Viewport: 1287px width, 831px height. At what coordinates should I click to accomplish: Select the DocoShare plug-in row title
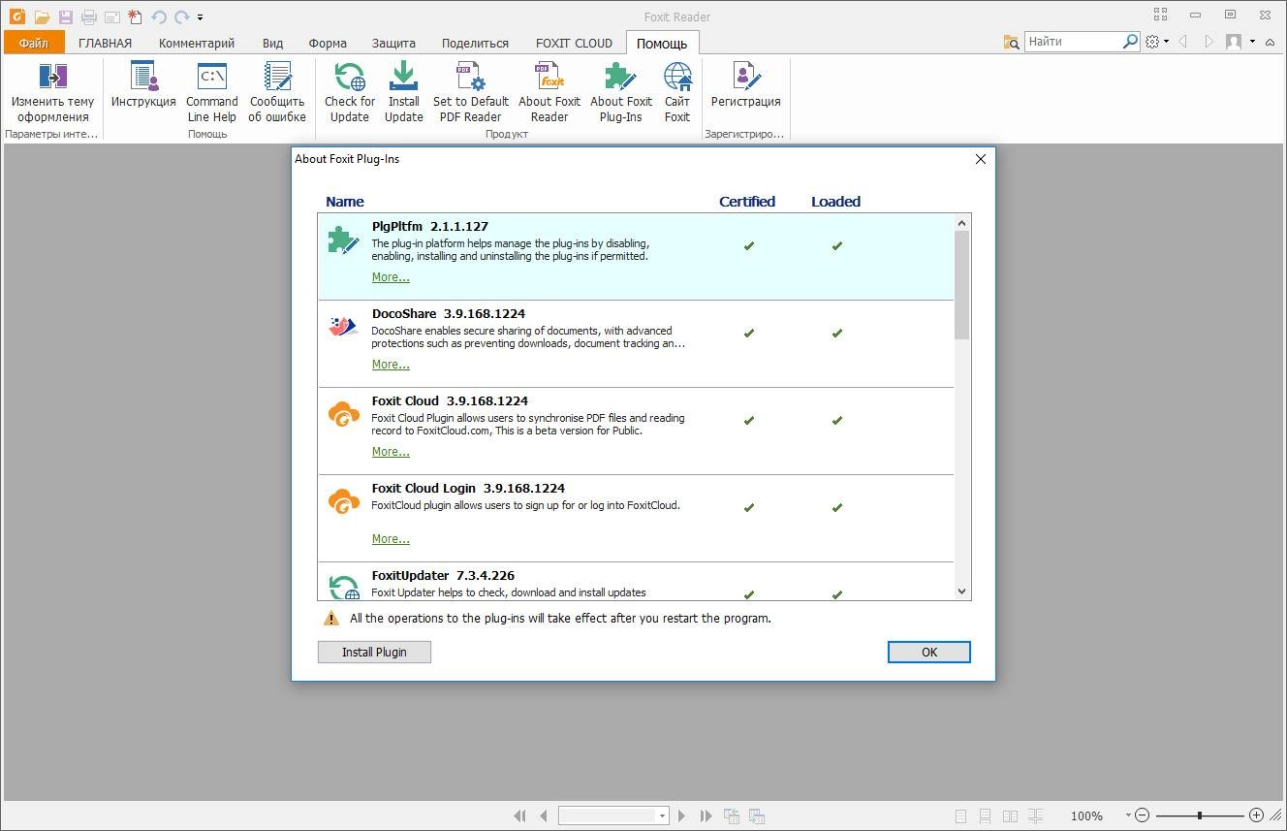click(449, 313)
